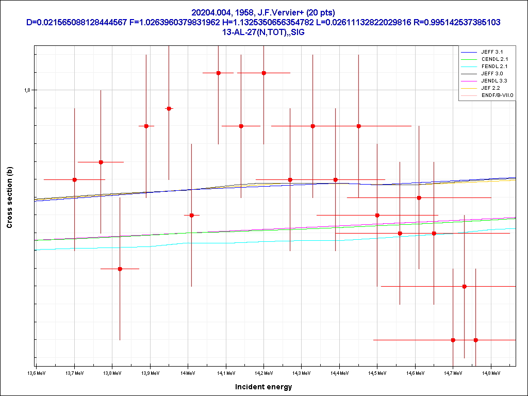Click the 14,5 MeV x-axis tick label

(x=377, y=372)
